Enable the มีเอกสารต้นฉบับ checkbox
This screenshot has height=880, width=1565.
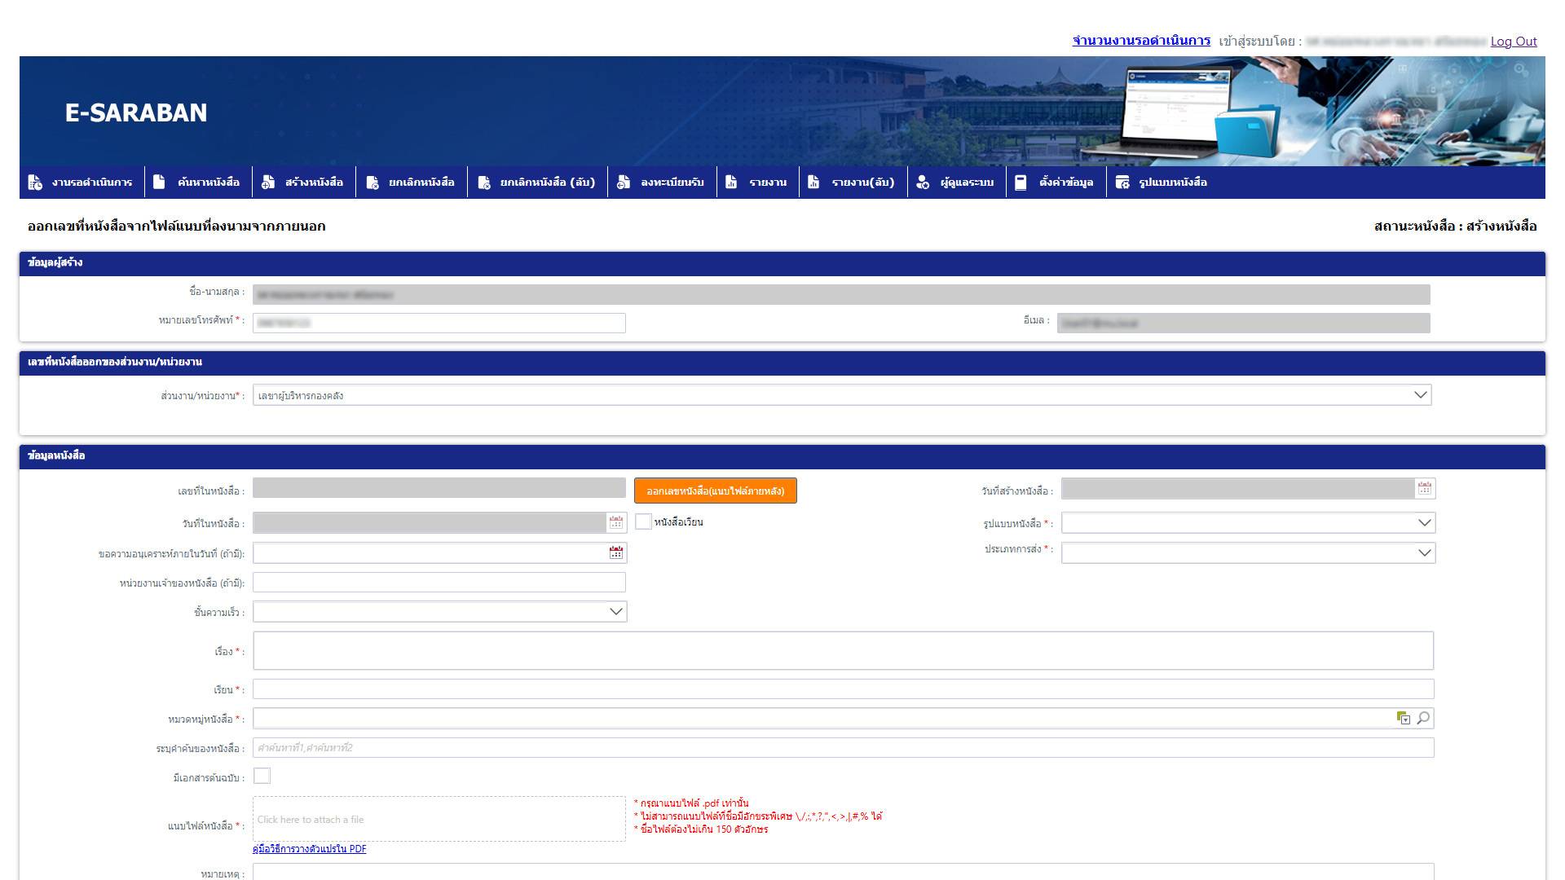pyautogui.click(x=262, y=777)
